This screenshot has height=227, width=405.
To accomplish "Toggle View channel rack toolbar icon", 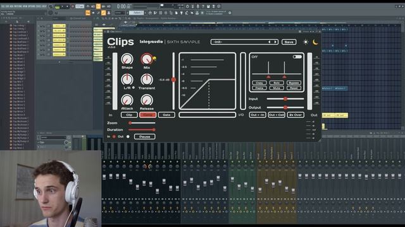I will (160, 13).
